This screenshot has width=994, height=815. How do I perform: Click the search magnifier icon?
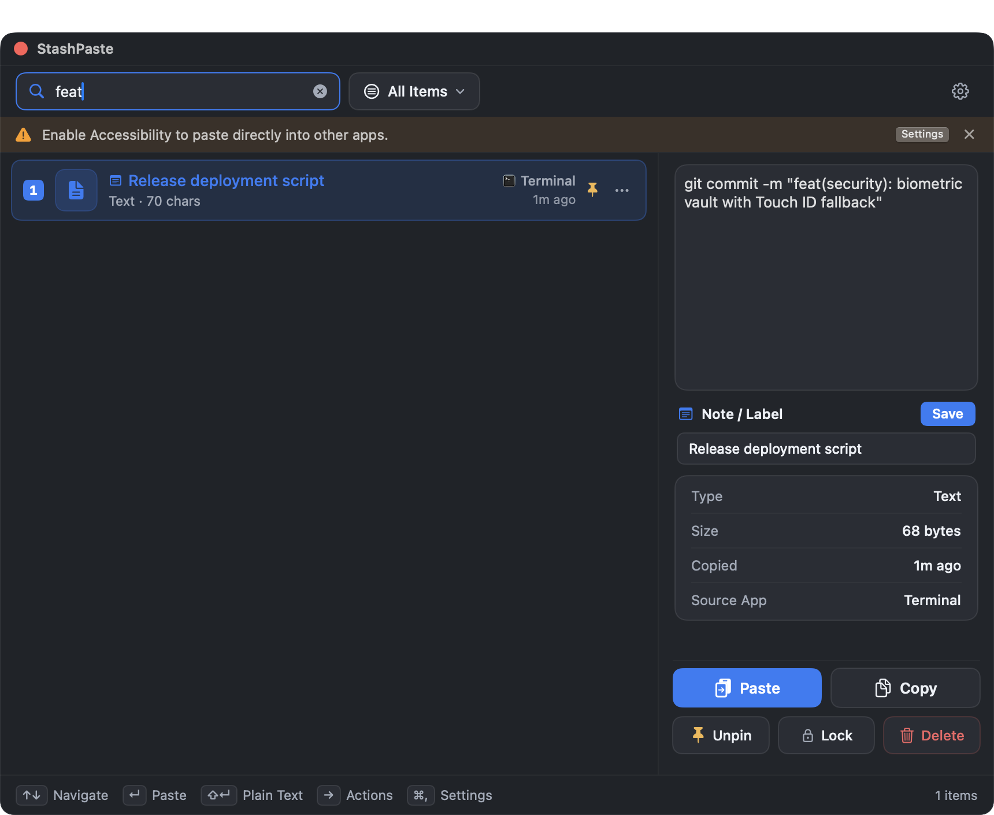click(x=36, y=91)
